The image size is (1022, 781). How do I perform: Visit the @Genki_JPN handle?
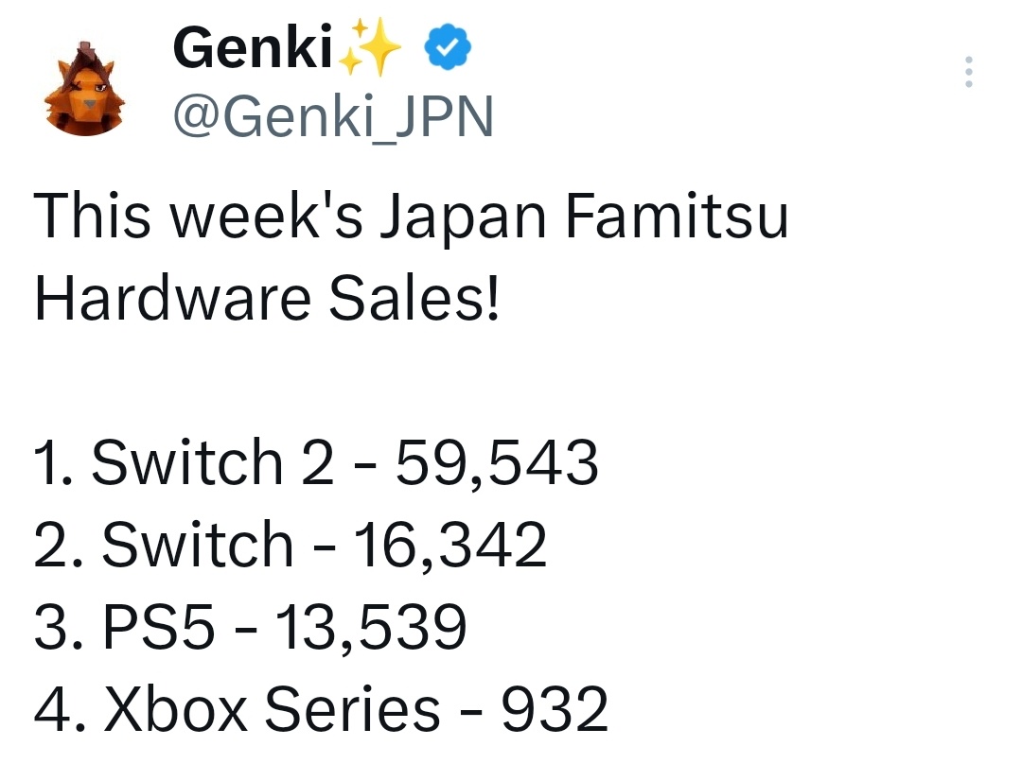333,117
